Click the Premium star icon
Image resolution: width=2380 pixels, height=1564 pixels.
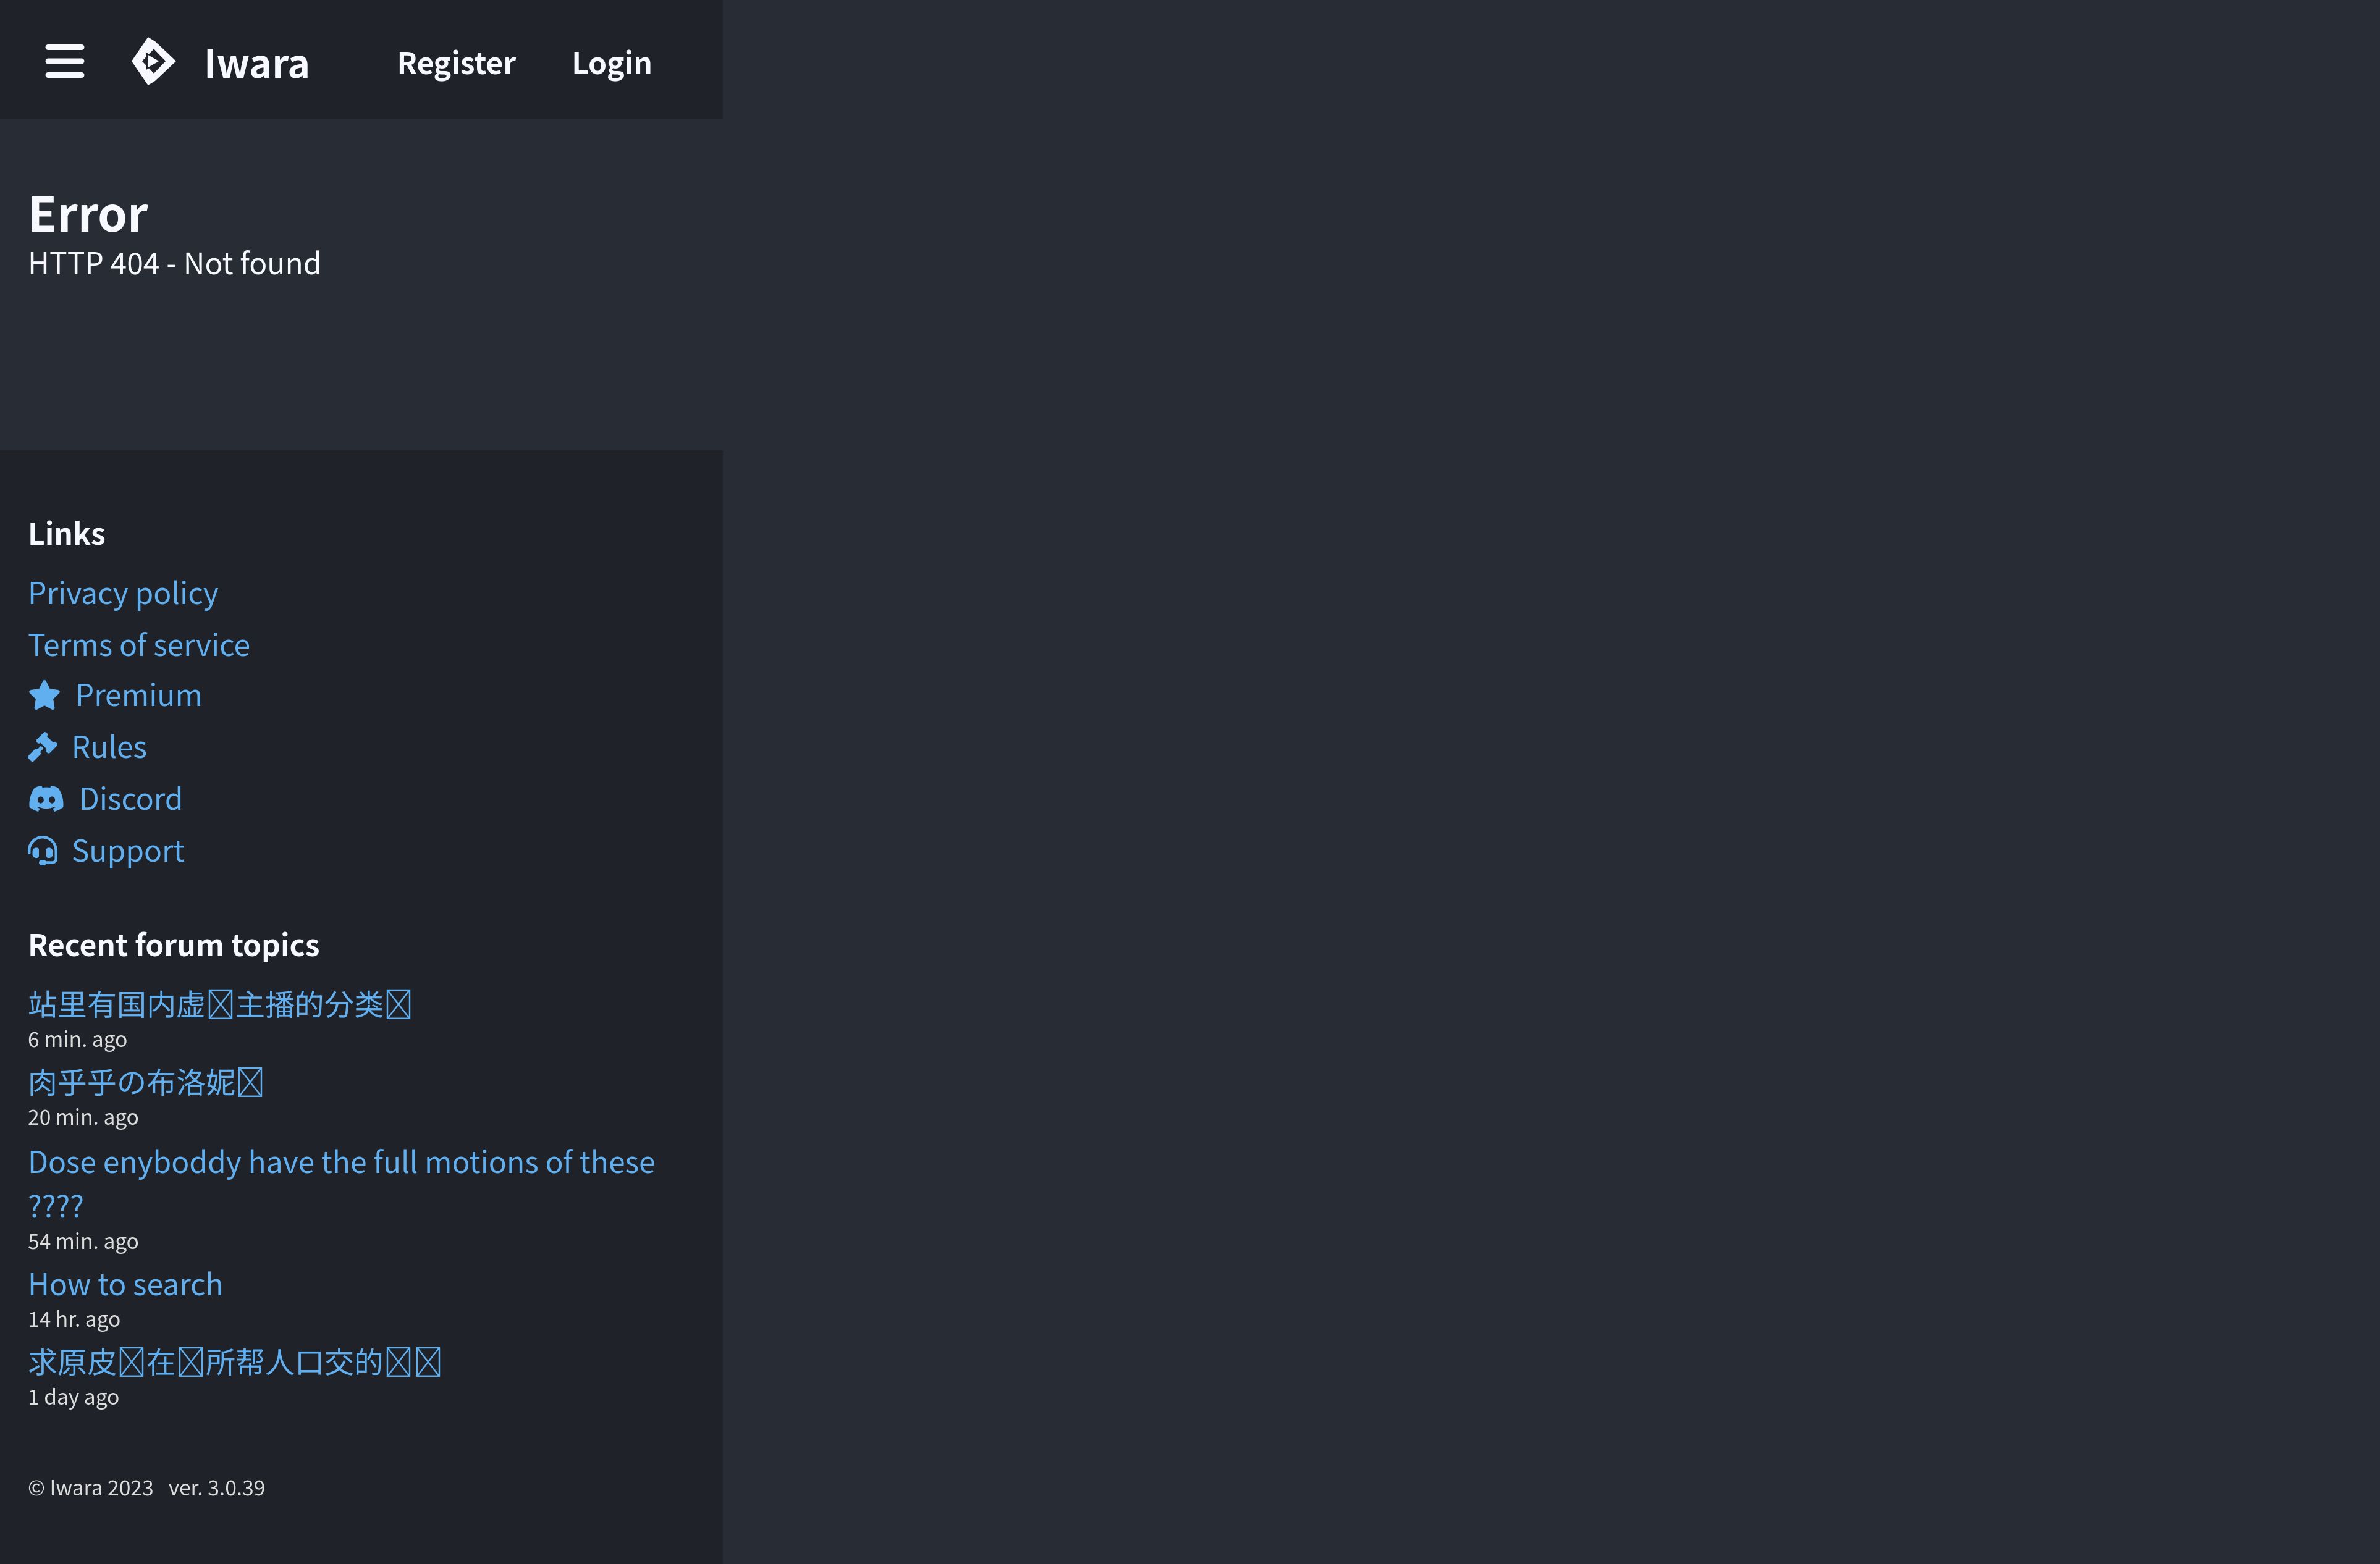pos(44,695)
